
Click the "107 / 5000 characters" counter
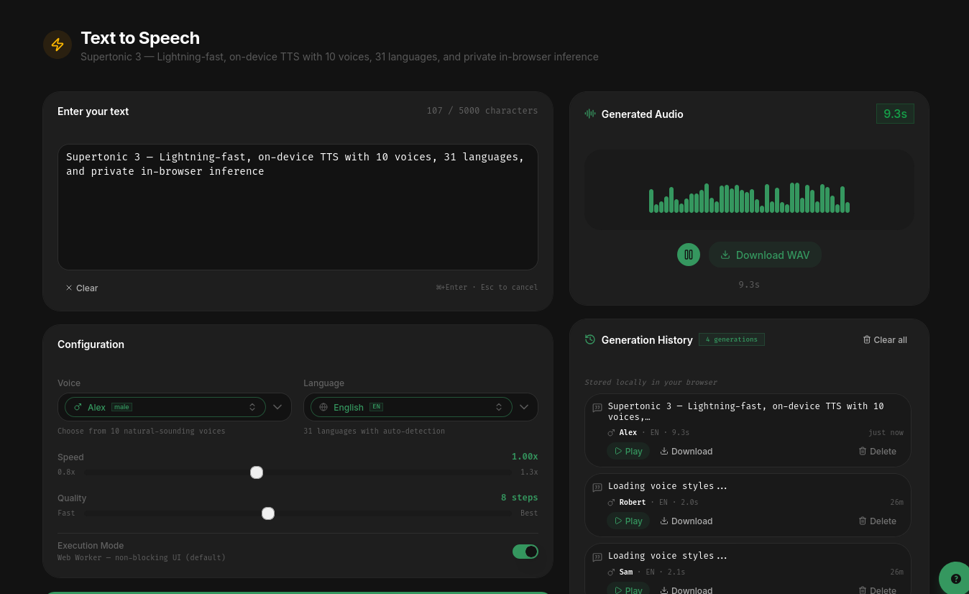click(x=482, y=111)
